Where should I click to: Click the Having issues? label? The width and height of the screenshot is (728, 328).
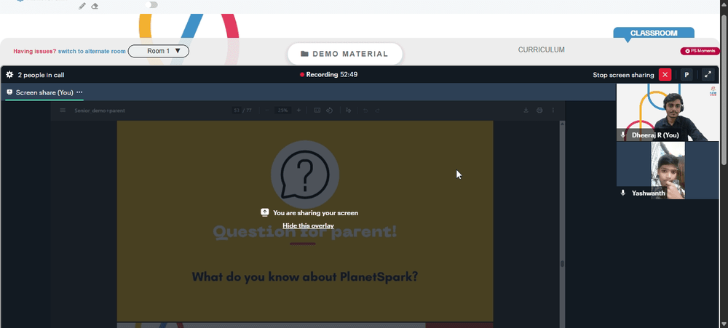[35, 52]
